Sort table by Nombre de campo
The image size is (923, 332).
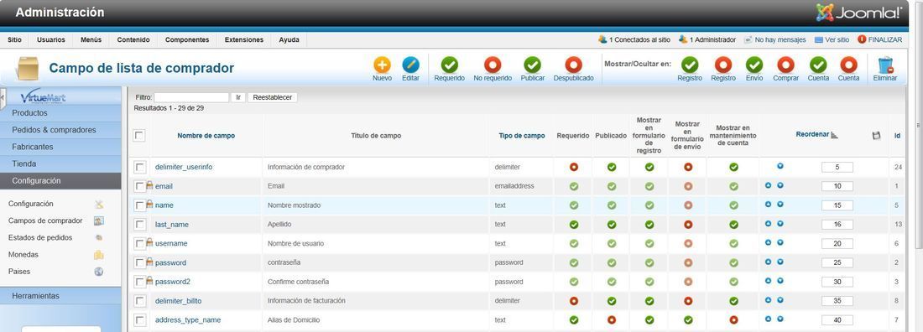206,135
